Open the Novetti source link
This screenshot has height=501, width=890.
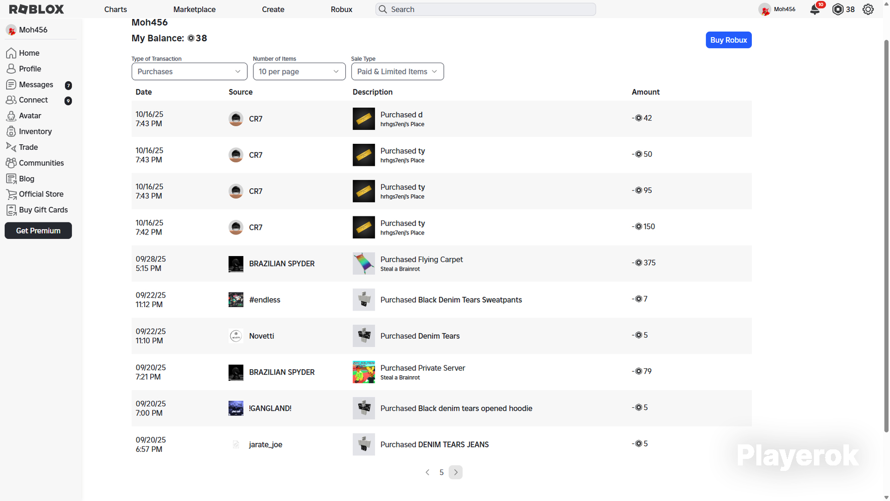point(262,336)
